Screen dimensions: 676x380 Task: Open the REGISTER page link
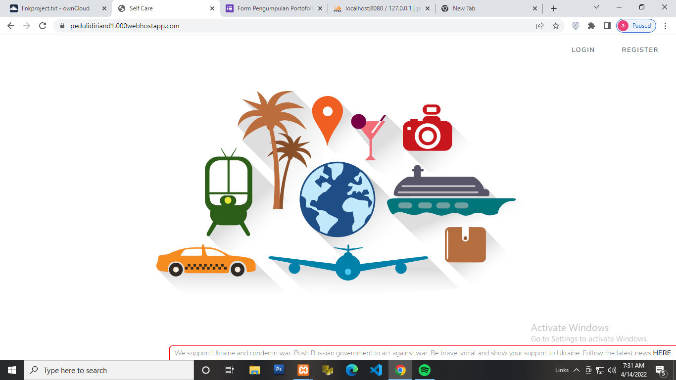click(639, 50)
